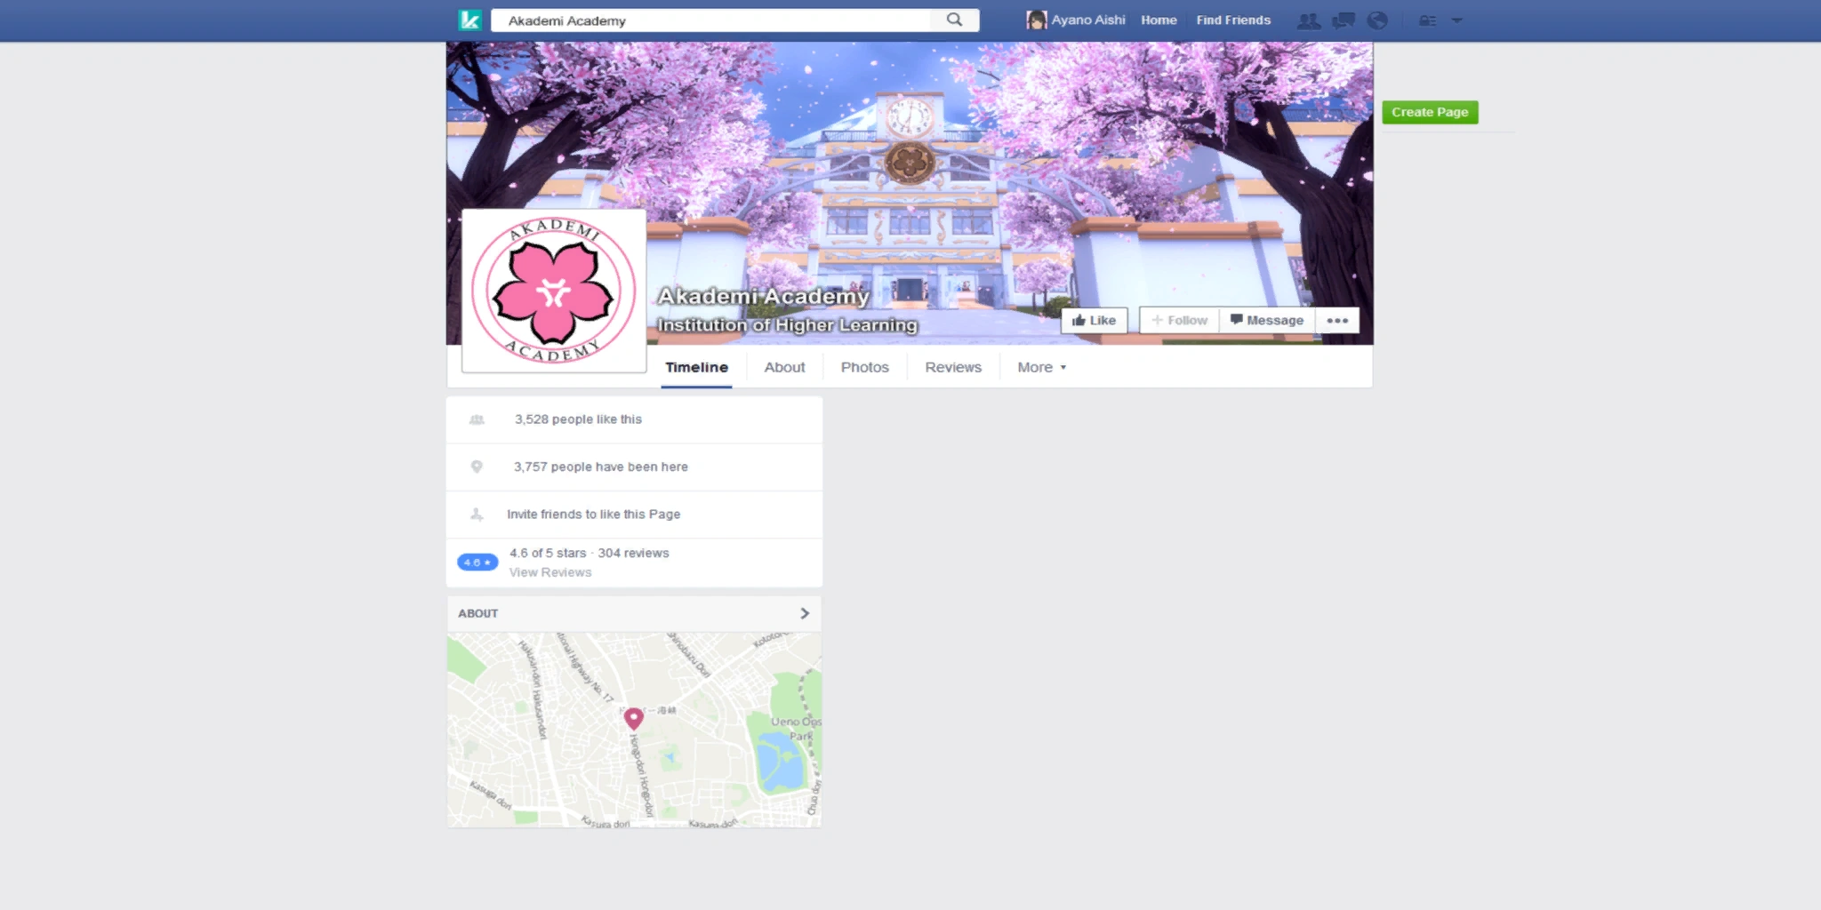Click the map location pin
The image size is (1821, 910).
click(633, 717)
